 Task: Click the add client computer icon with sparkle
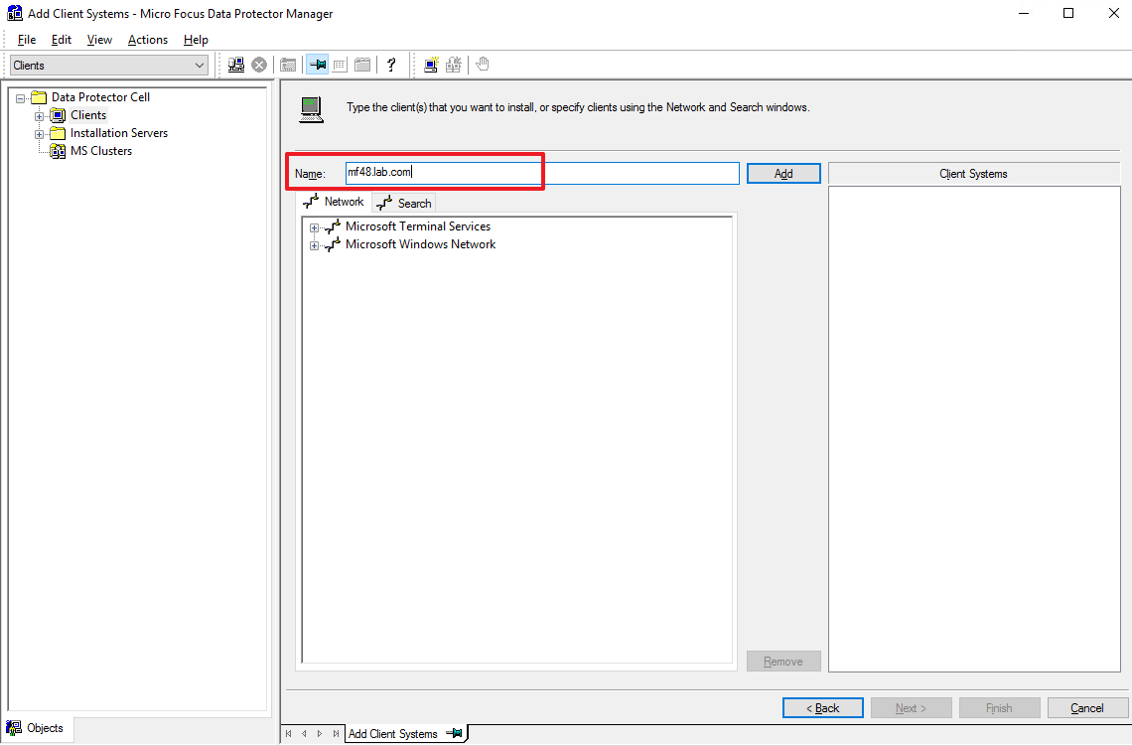pos(431,65)
